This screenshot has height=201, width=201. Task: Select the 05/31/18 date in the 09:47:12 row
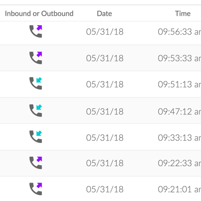pyautogui.click(x=105, y=112)
